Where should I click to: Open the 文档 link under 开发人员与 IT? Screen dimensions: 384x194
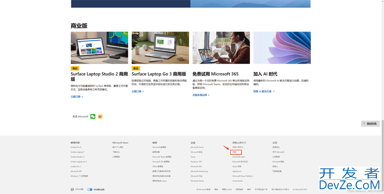234,152
